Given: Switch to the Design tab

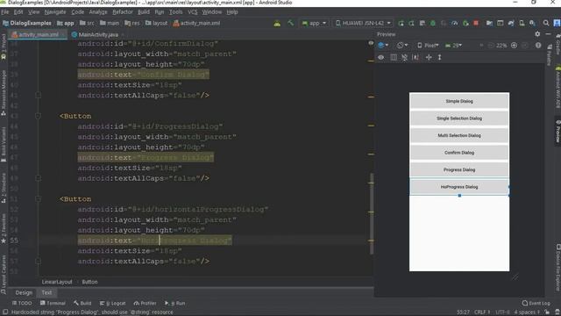Looking at the screenshot, I should [24, 292].
